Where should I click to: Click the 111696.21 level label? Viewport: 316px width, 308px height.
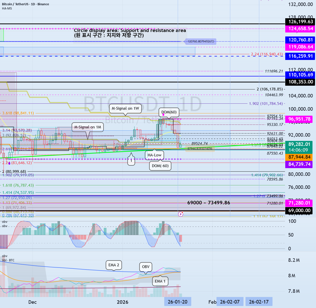[x=274, y=71]
